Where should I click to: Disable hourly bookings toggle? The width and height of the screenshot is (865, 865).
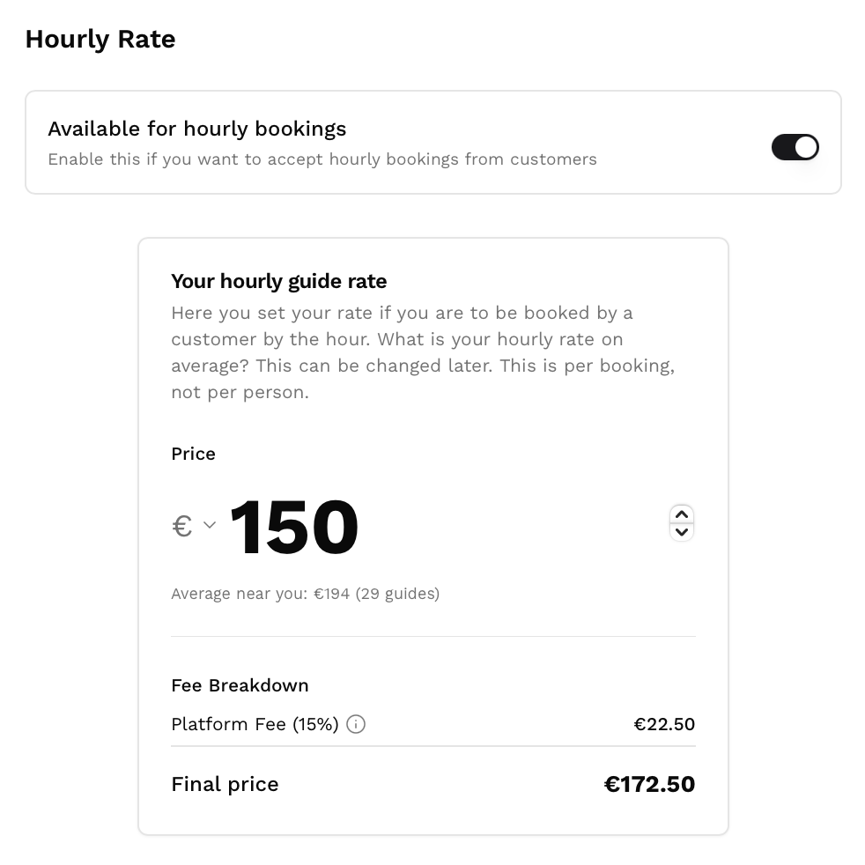795,147
